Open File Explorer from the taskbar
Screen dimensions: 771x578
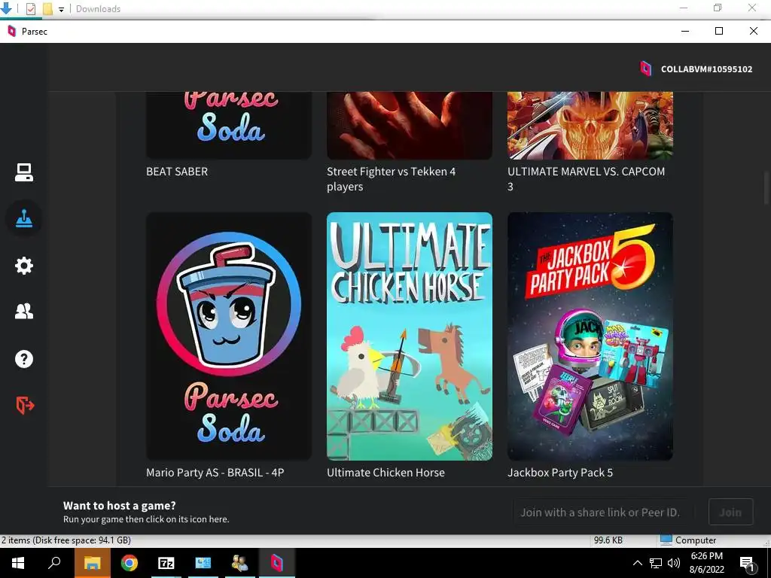[92, 563]
